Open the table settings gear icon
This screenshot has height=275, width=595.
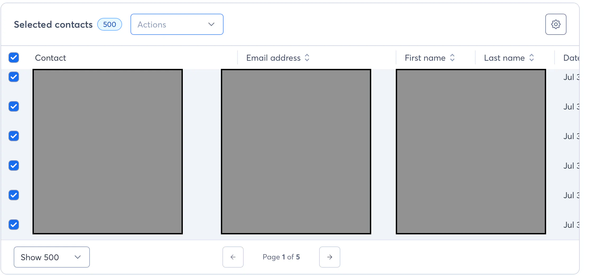coord(556,24)
